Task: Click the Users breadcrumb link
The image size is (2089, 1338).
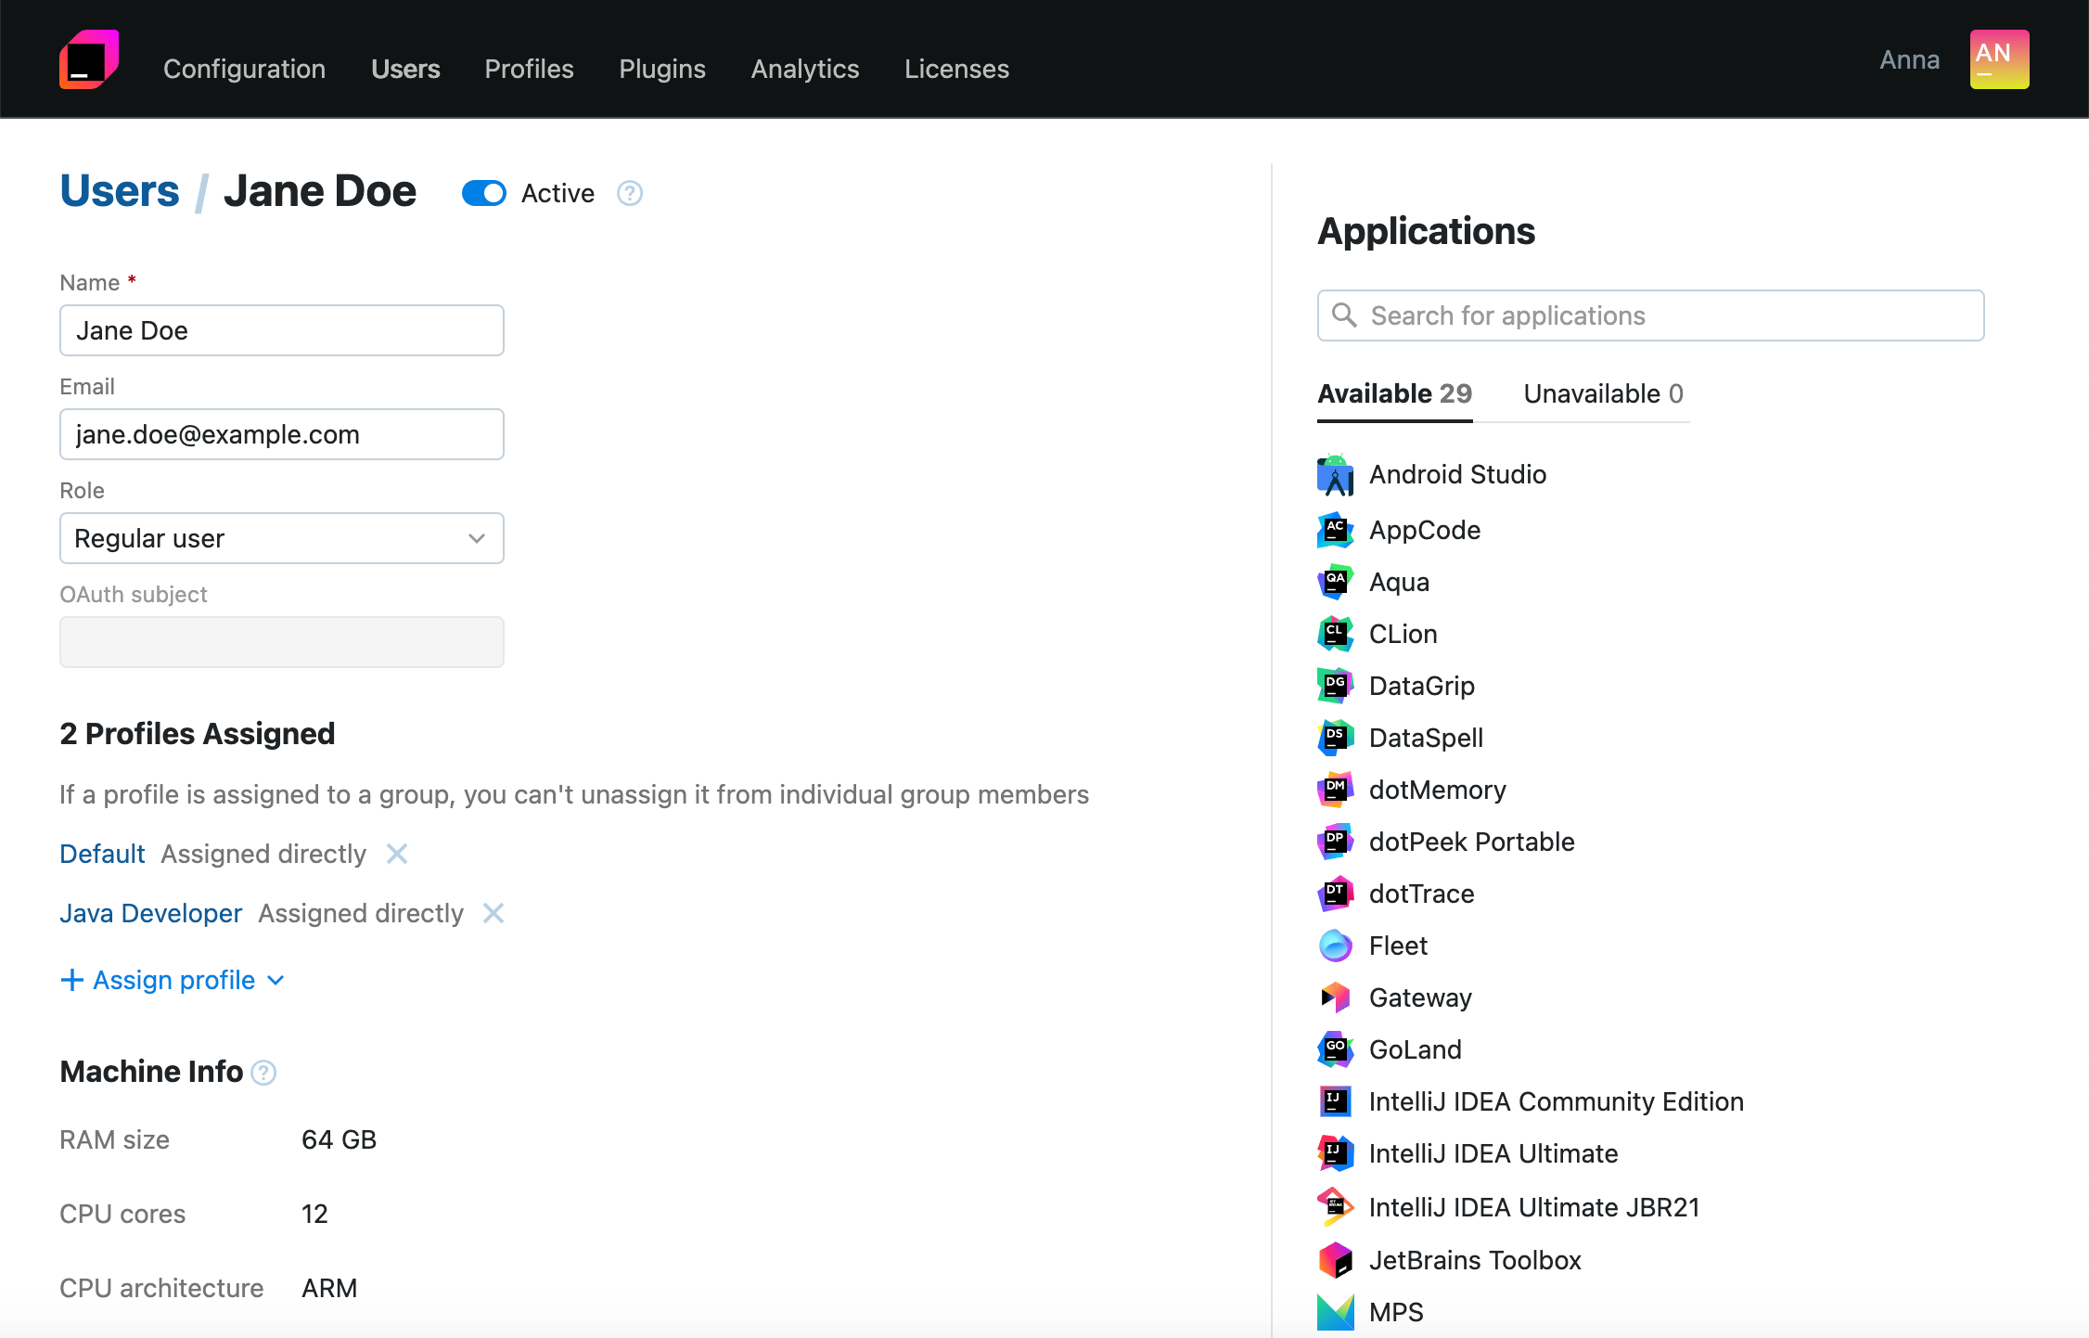Action: coord(120,191)
